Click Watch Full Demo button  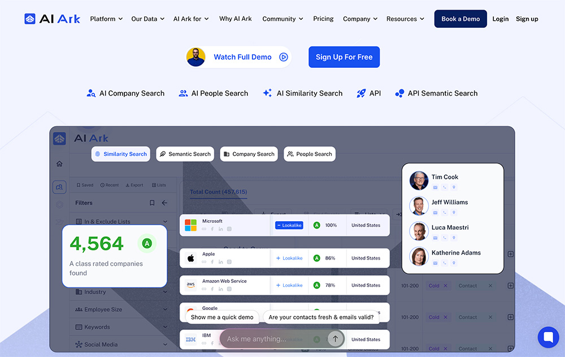[x=238, y=57]
